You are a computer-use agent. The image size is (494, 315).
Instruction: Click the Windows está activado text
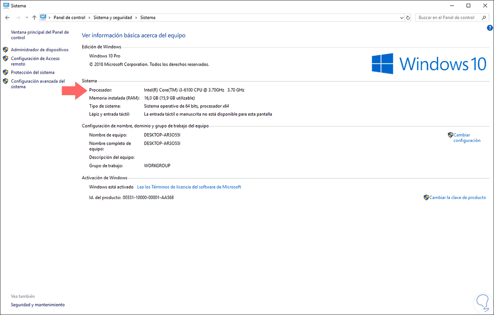[111, 186]
